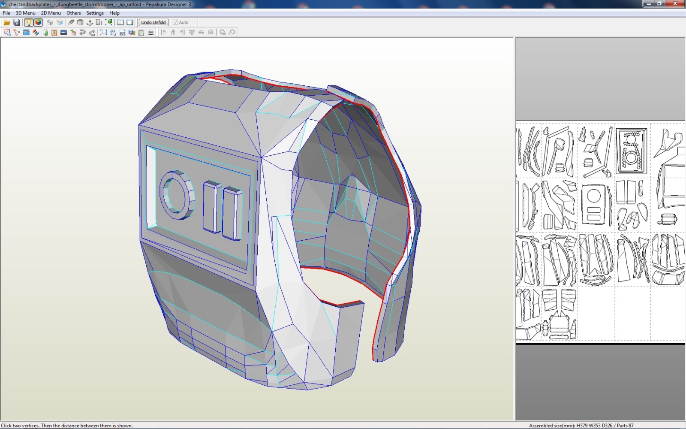Click the printer icon
Screen dimensions: 686x429
150,32
